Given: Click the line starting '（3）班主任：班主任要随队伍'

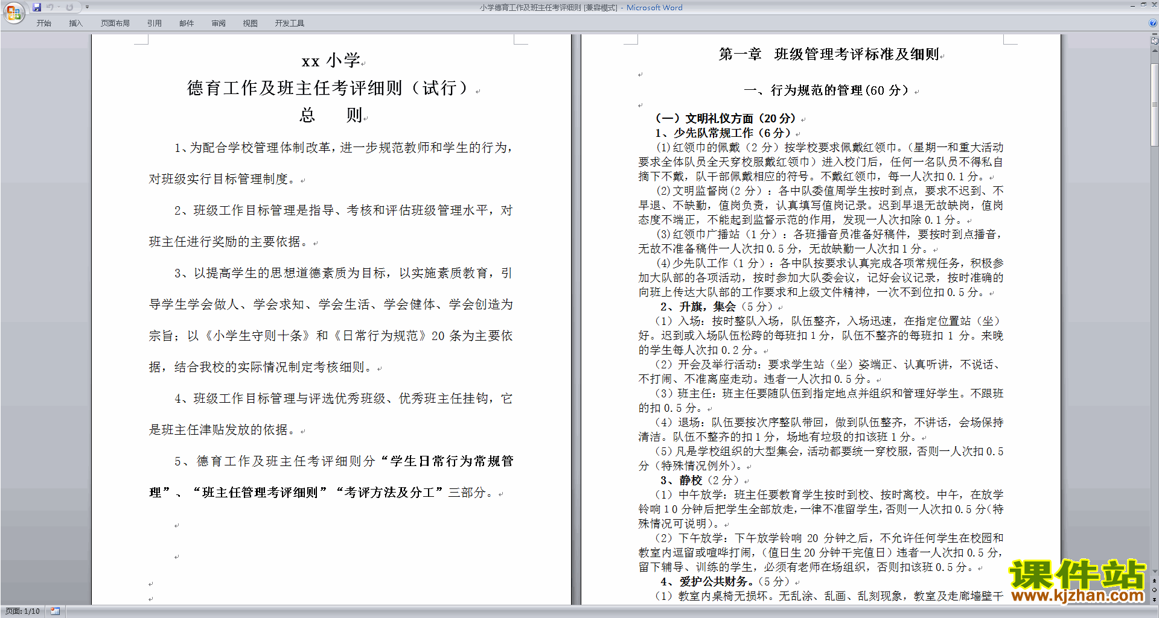Looking at the screenshot, I should coord(829,393).
